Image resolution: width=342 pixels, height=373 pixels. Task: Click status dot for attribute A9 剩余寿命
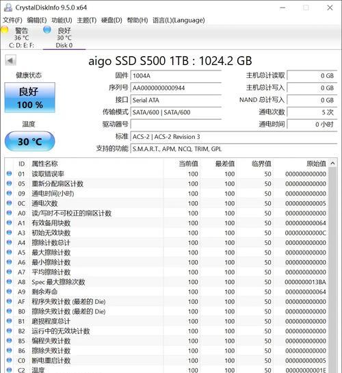click(10, 292)
